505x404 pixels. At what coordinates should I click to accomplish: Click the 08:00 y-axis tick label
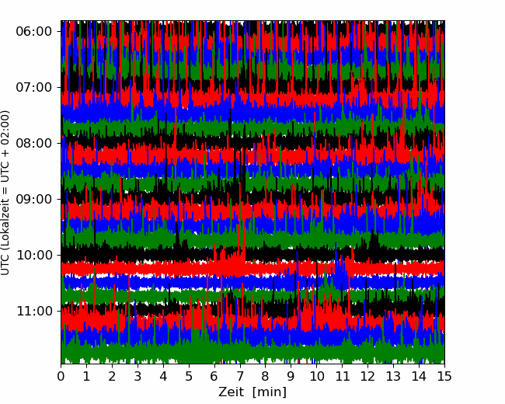pos(34,144)
